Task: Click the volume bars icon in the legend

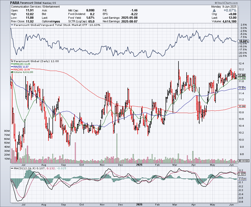Action: click(x=12, y=72)
